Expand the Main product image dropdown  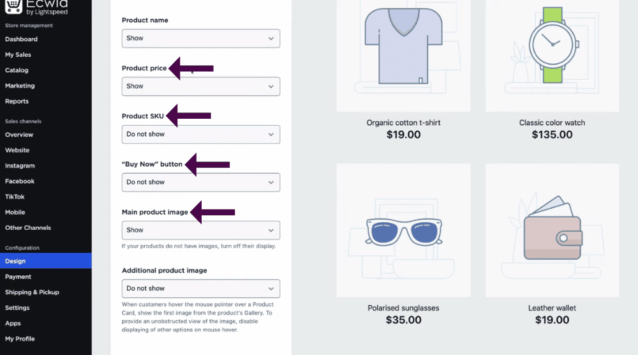(200, 230)
